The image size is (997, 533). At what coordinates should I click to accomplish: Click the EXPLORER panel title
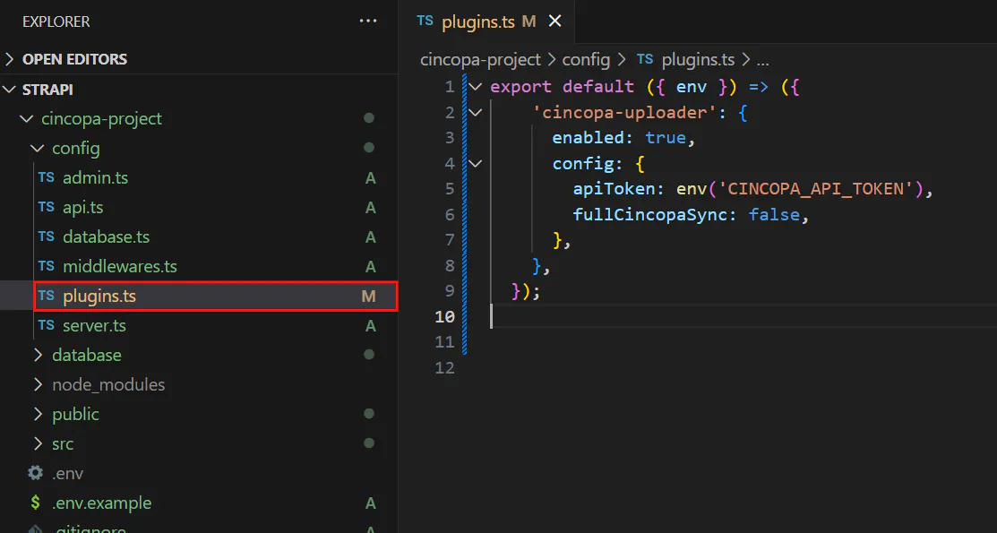click(56, 21)
